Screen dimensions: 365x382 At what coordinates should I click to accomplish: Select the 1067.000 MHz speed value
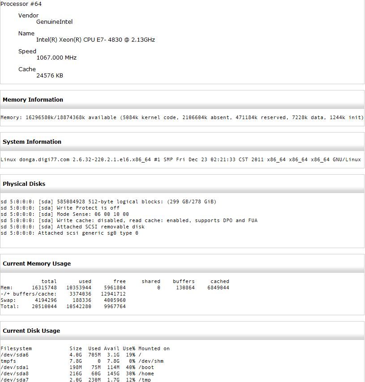coord(56,57)
